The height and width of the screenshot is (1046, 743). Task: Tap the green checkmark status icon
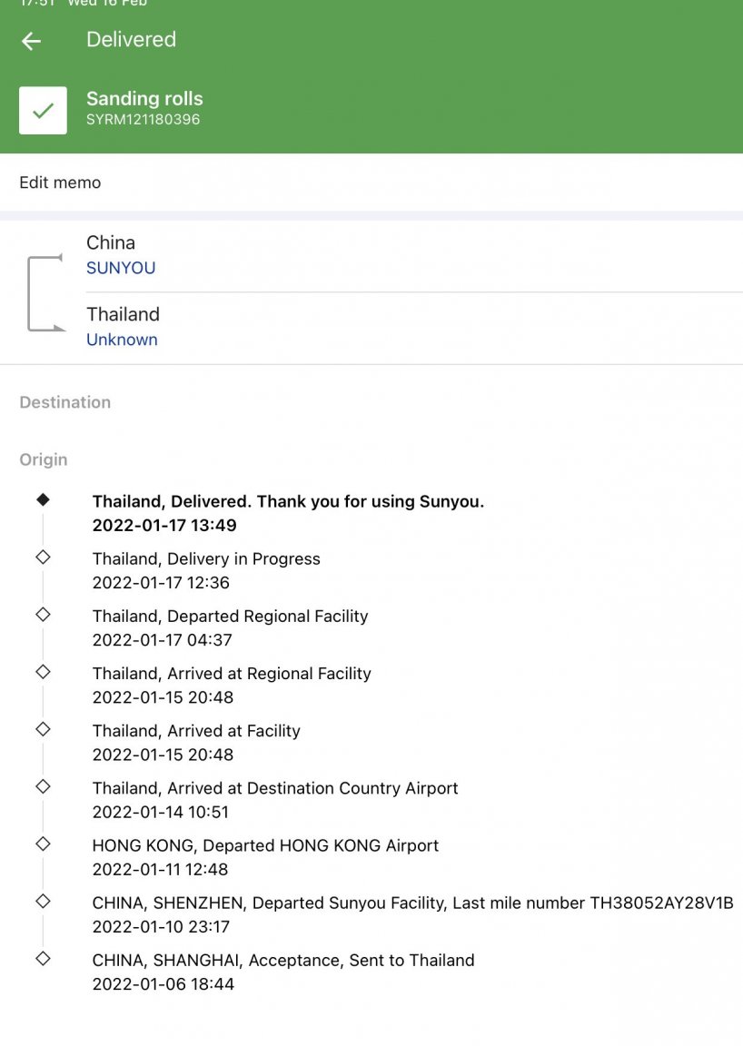click(x=43, y=110)
